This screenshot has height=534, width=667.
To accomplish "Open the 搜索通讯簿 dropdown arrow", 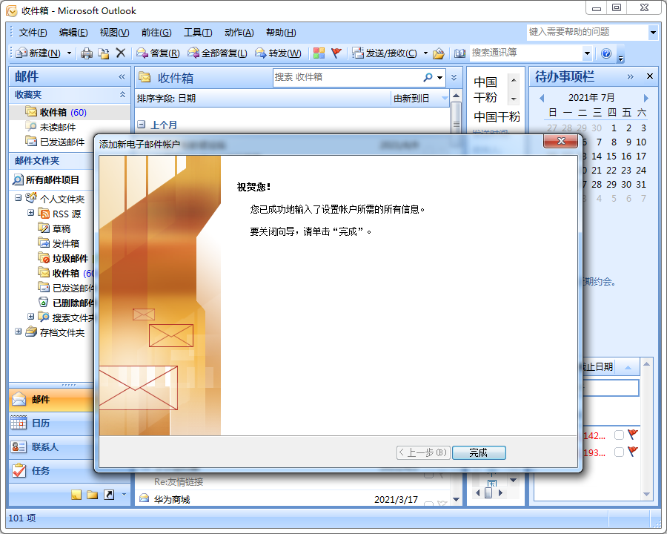I will [588, 53].
